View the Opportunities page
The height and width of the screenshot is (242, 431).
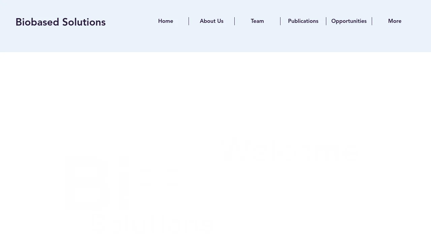pos(349,21)
